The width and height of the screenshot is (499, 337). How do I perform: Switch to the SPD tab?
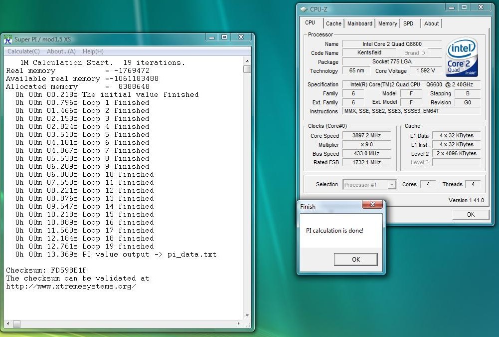(408, 23)
